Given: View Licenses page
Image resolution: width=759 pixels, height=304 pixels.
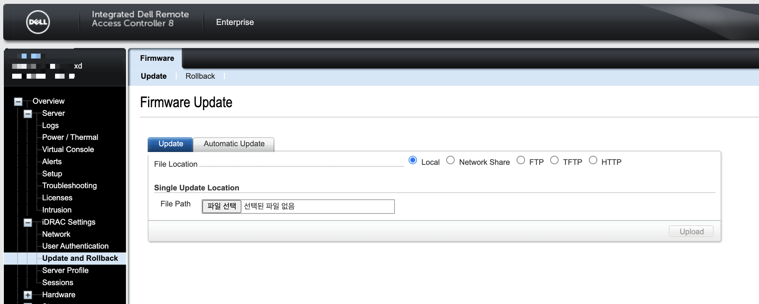Looking at the screenshot, I should point(57,198).
